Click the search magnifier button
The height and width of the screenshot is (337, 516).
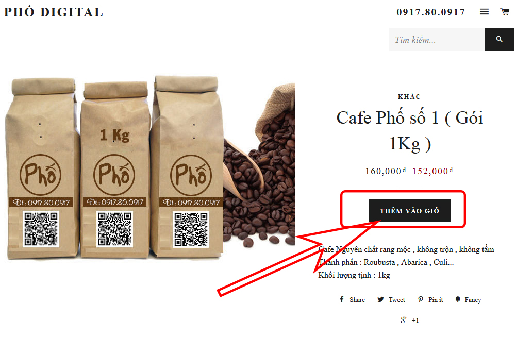[499, 40]
